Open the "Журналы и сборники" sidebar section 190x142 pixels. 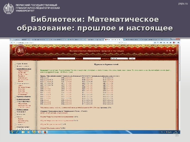pyautogui.click(x=24, y=97)
